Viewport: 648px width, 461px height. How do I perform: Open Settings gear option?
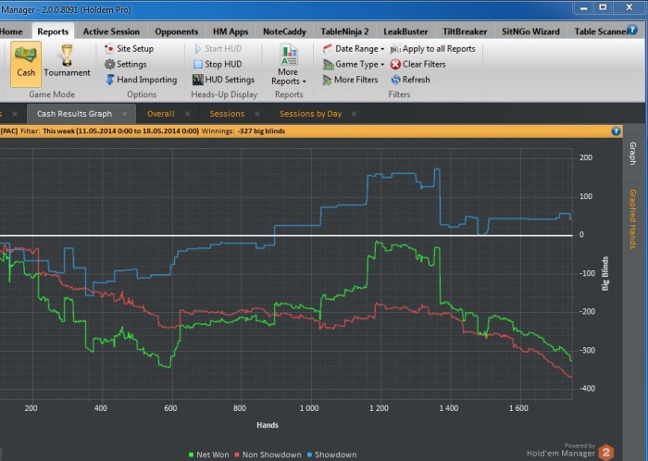[x=126, y=64]
